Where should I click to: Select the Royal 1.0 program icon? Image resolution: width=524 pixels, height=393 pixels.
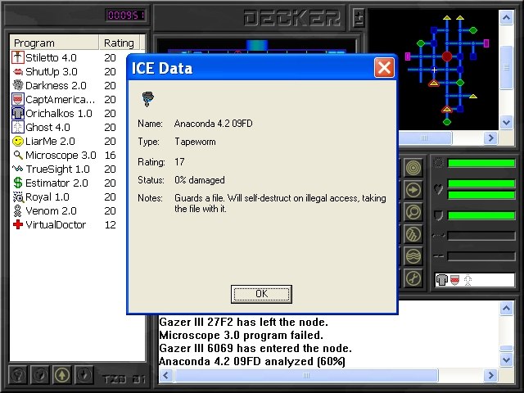coord(18,196)
